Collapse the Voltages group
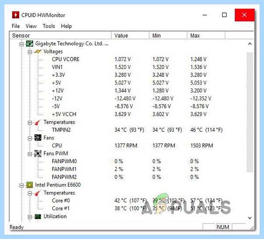The height and width of the screenshot is (239, 264). pos(29,52)
